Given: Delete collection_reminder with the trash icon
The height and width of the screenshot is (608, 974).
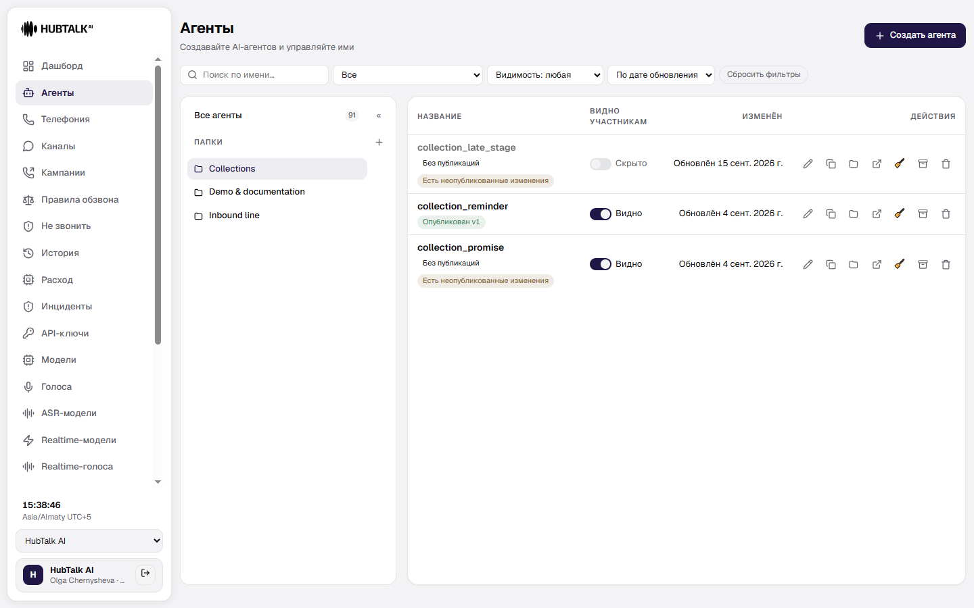Looking at the screenshot, I should [x=946, y=214].
